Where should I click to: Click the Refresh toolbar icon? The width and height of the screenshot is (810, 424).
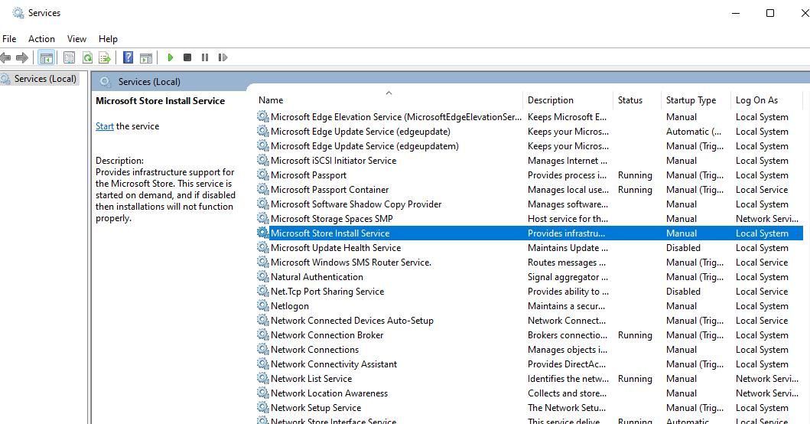pos(87,57)
